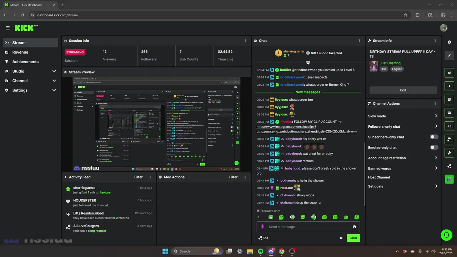Open Activity Feed three-dot menu
Image resolution: width=457 pixels, height=257 pixels.
(x=150, y=177)
